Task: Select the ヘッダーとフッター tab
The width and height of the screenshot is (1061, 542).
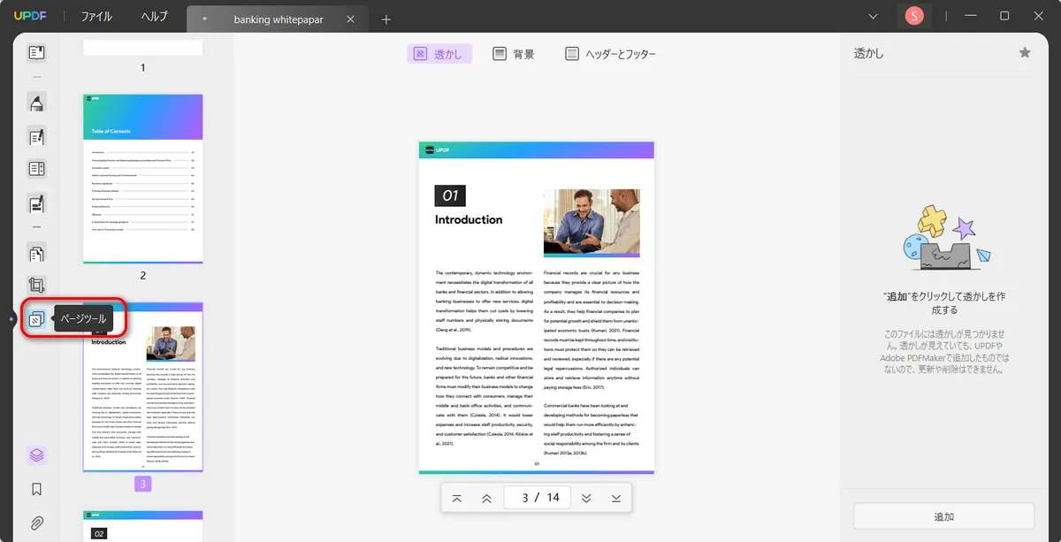Action: point(611,54)
